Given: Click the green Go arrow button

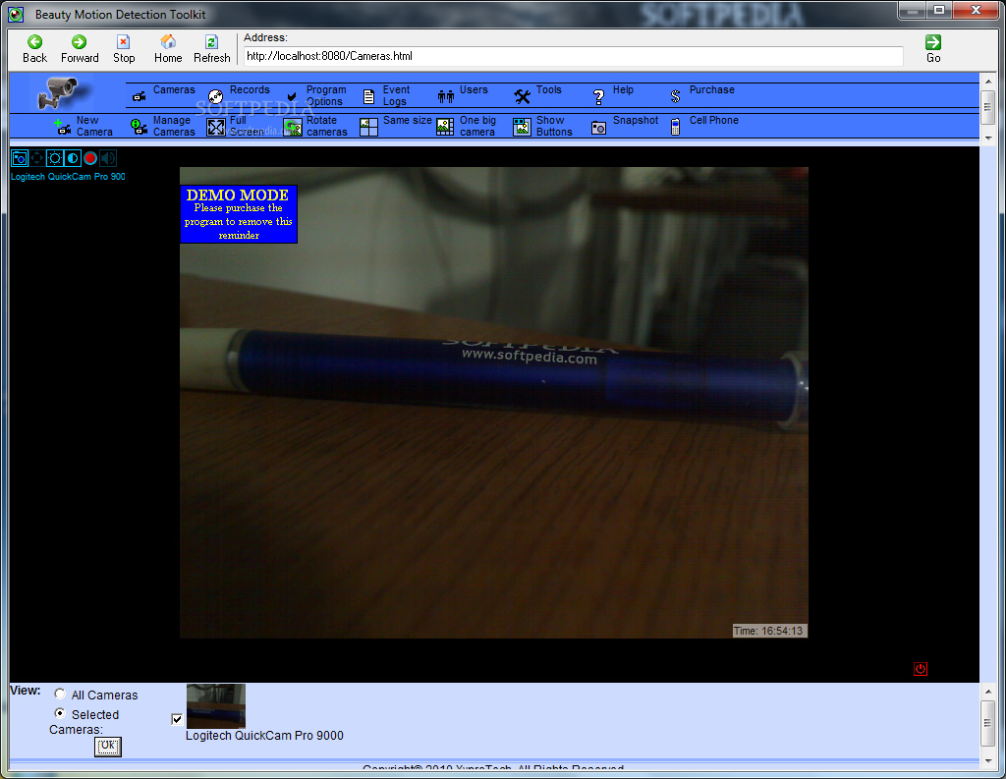Looking at the screenshot, I should [933, 42].
